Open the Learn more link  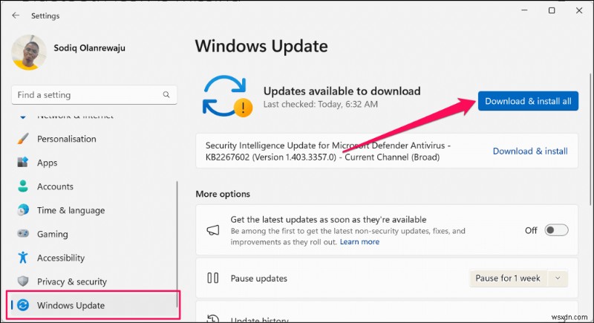[359, 242]
